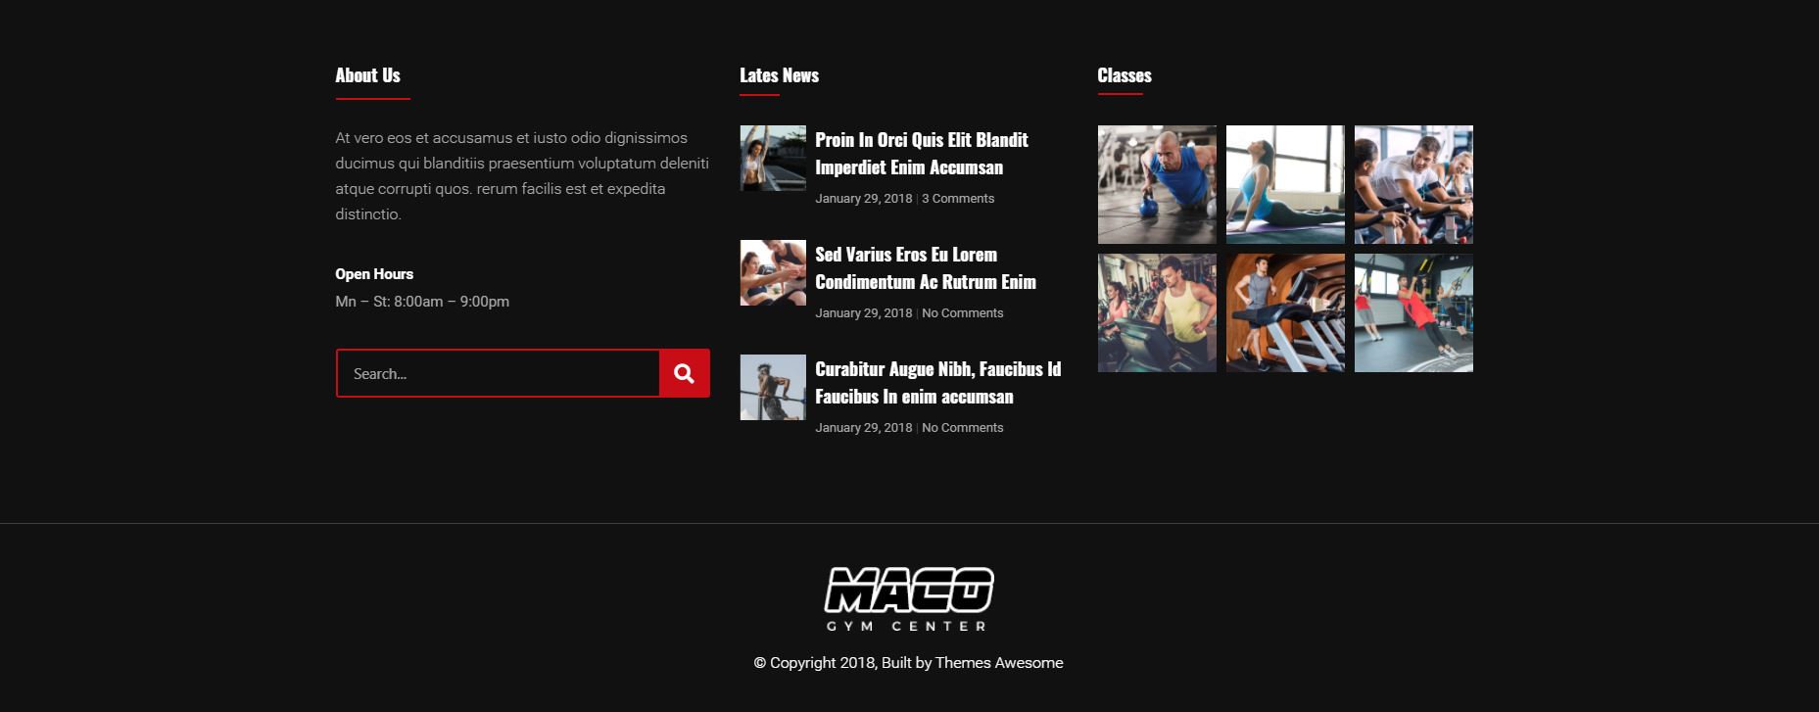Click January 29, 2018 date on first post
The image size is (1819, 712).
point(863,199)
